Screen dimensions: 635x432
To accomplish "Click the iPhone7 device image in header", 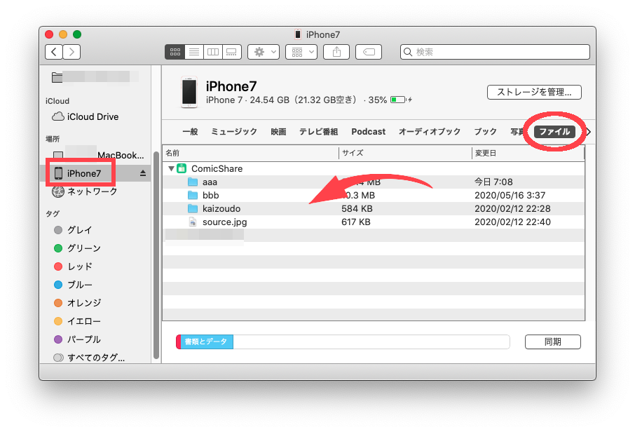I will pyautogui.click(x=189, y=92).
